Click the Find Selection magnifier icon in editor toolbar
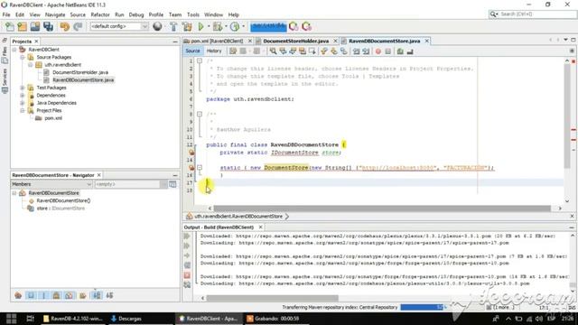578x325 pixels. click(x=273, y=51)
